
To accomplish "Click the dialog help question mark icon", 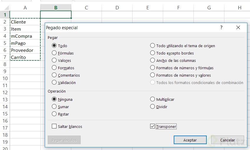I will click(x=221, y=27).
